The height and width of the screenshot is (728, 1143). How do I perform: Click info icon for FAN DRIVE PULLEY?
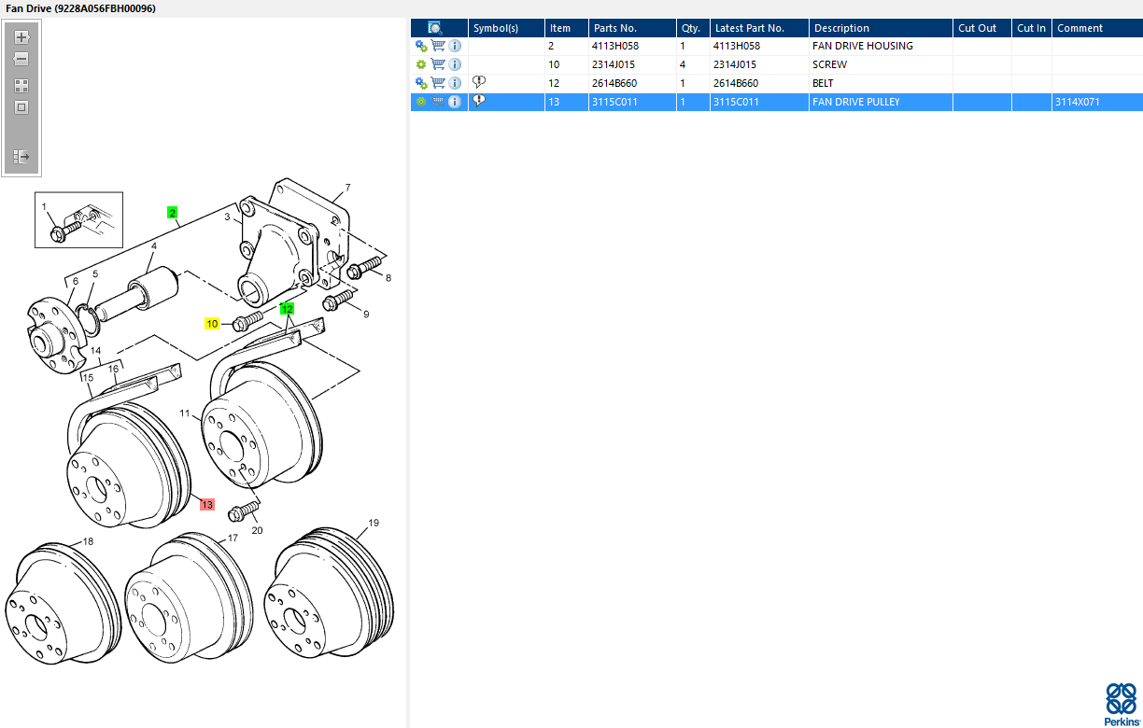(x=455, y=102)
